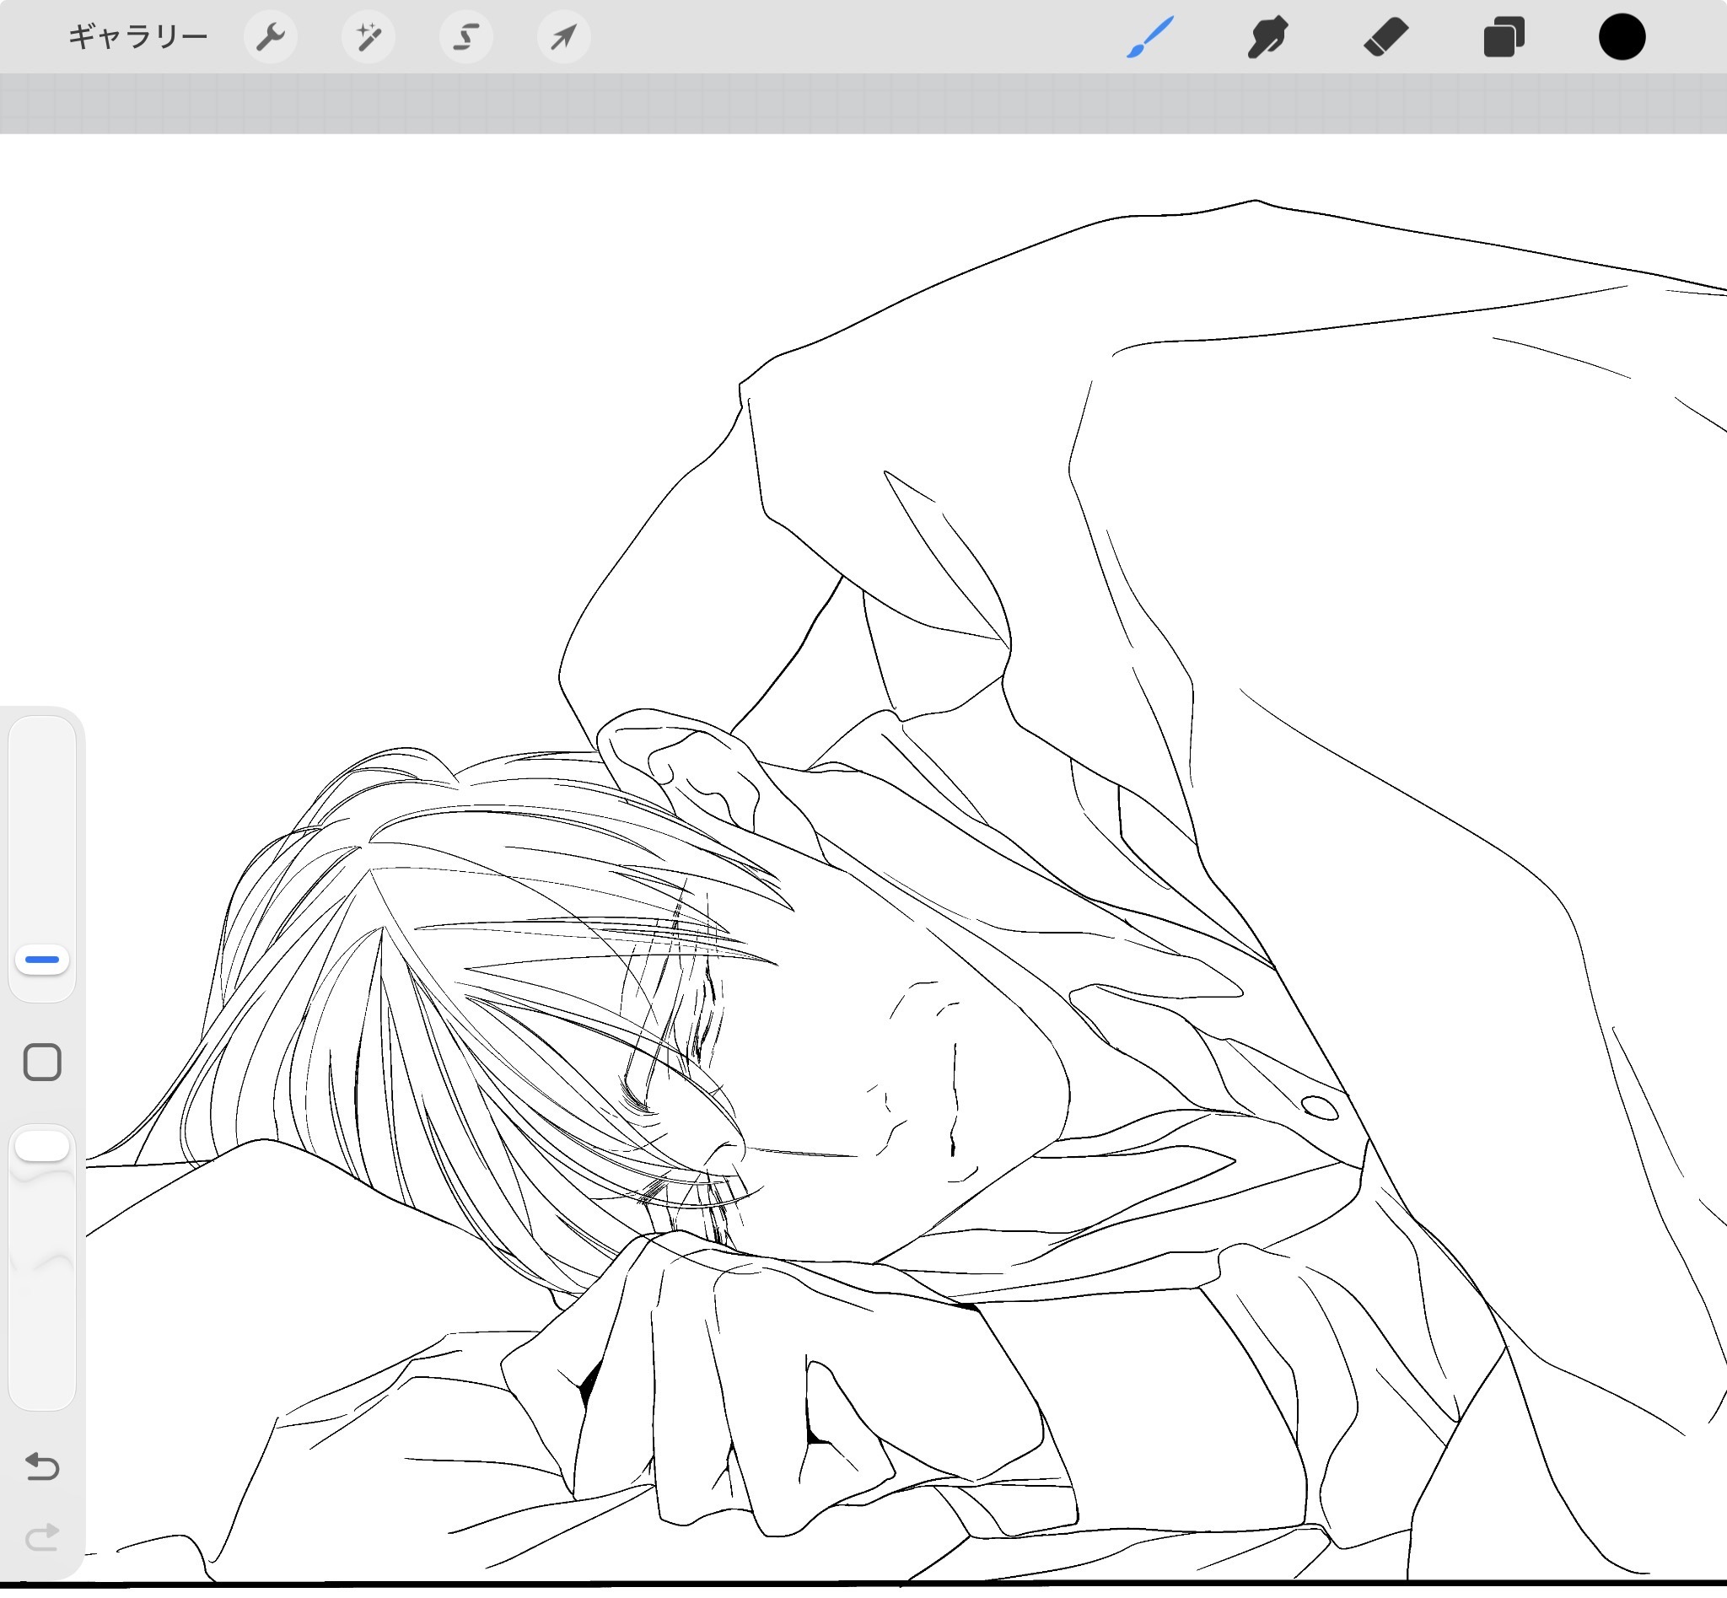Activate the S-shaped Selection tool
Viewport: 1727px width, 1598px height.
[x=466, y=37]
